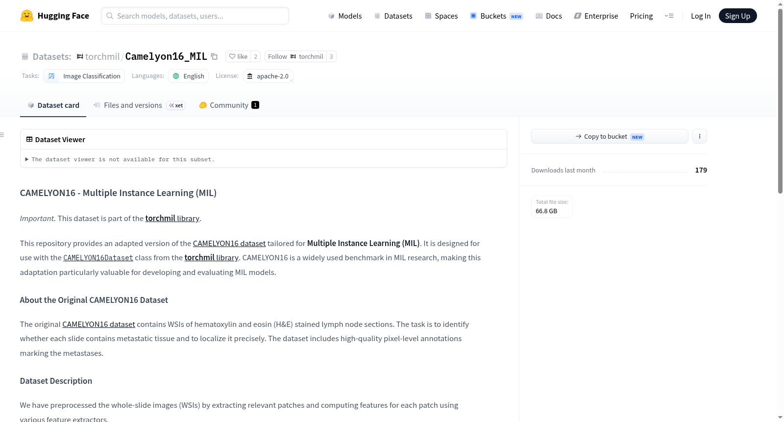Click the Community tab discussion count badge
Viewport: 784px width, 422px height.
tap(255, 105)
